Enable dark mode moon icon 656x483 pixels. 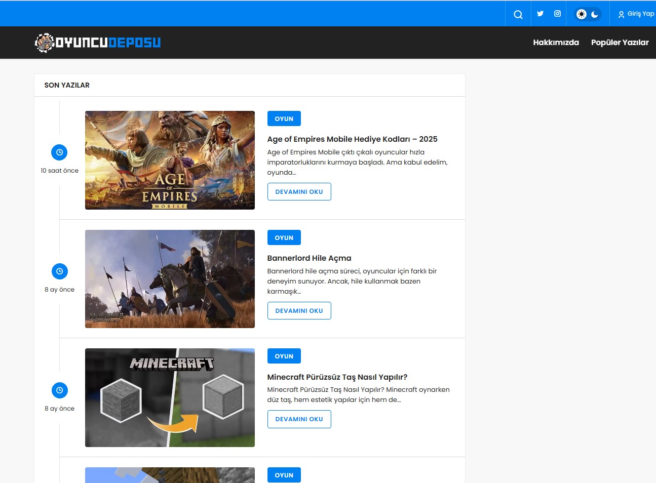pyautogui.click(x=595, y=14)
